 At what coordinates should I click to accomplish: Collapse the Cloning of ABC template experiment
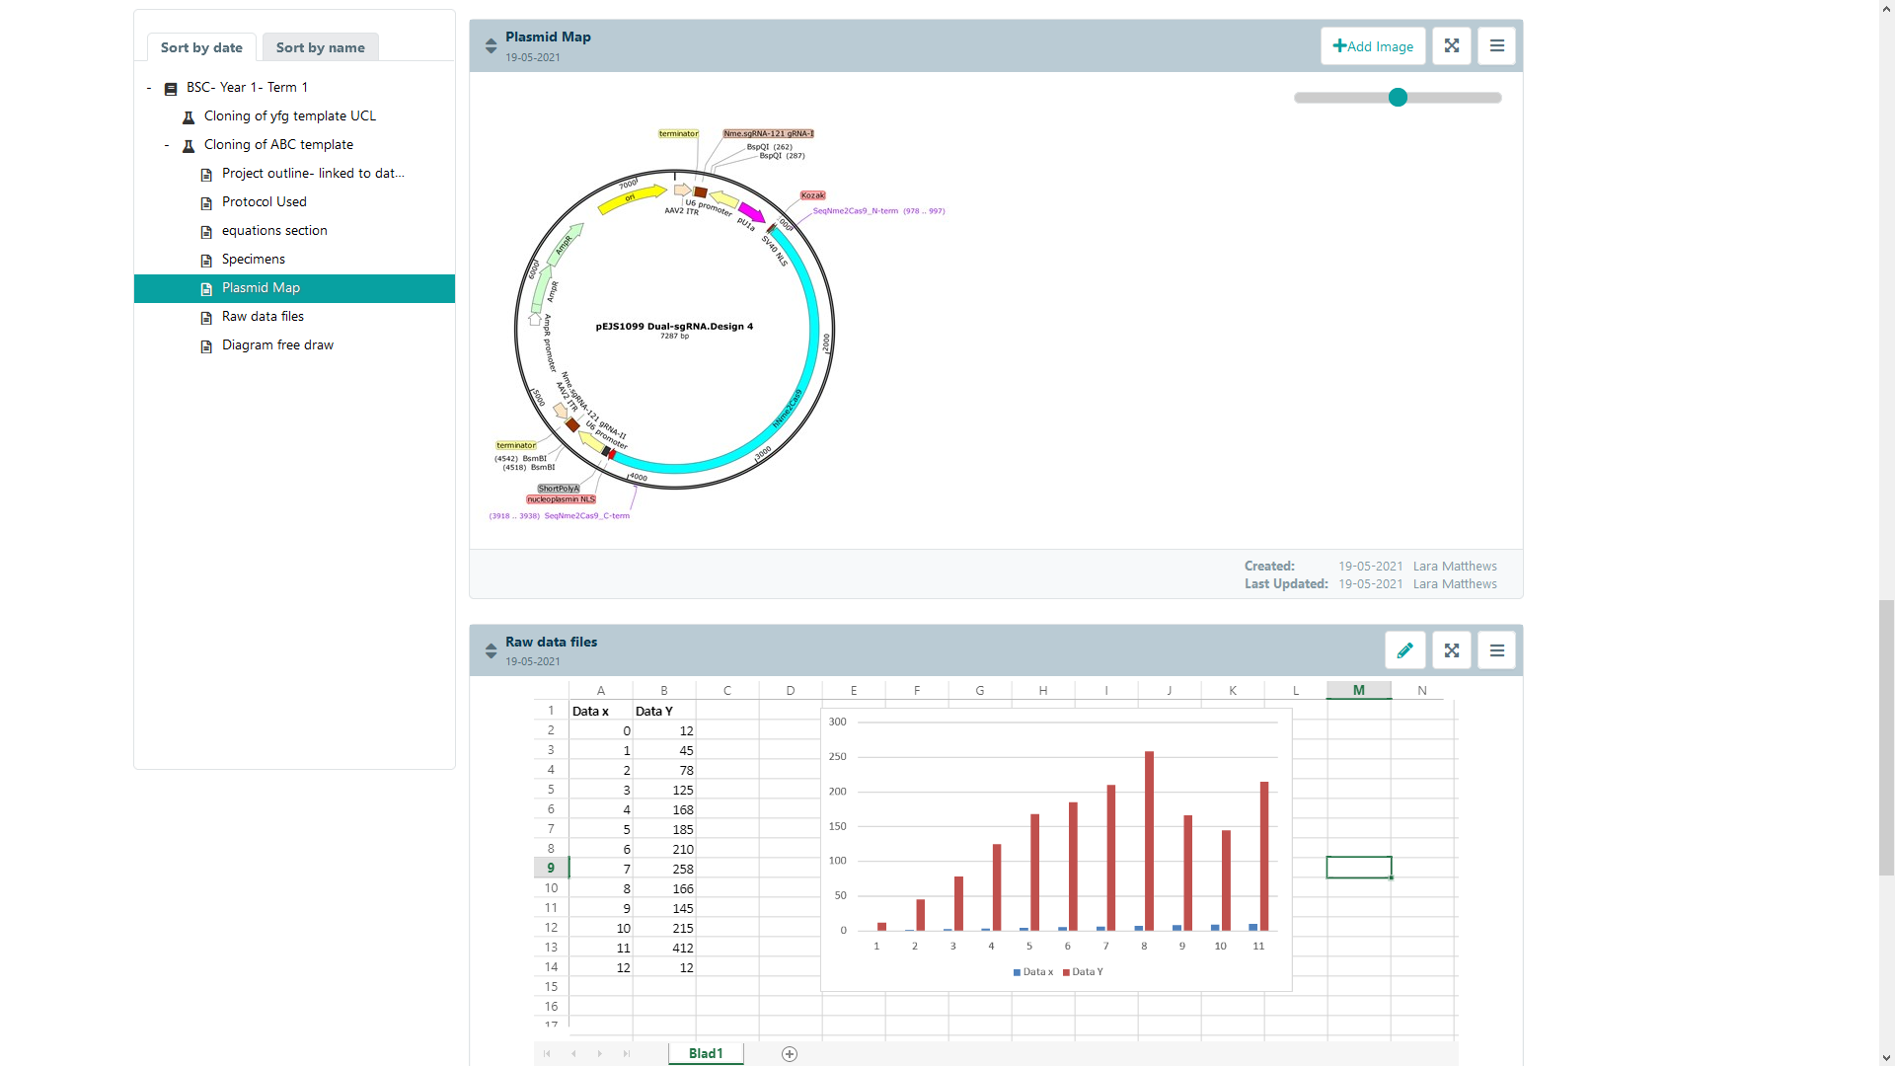click(x=167, y=145)
